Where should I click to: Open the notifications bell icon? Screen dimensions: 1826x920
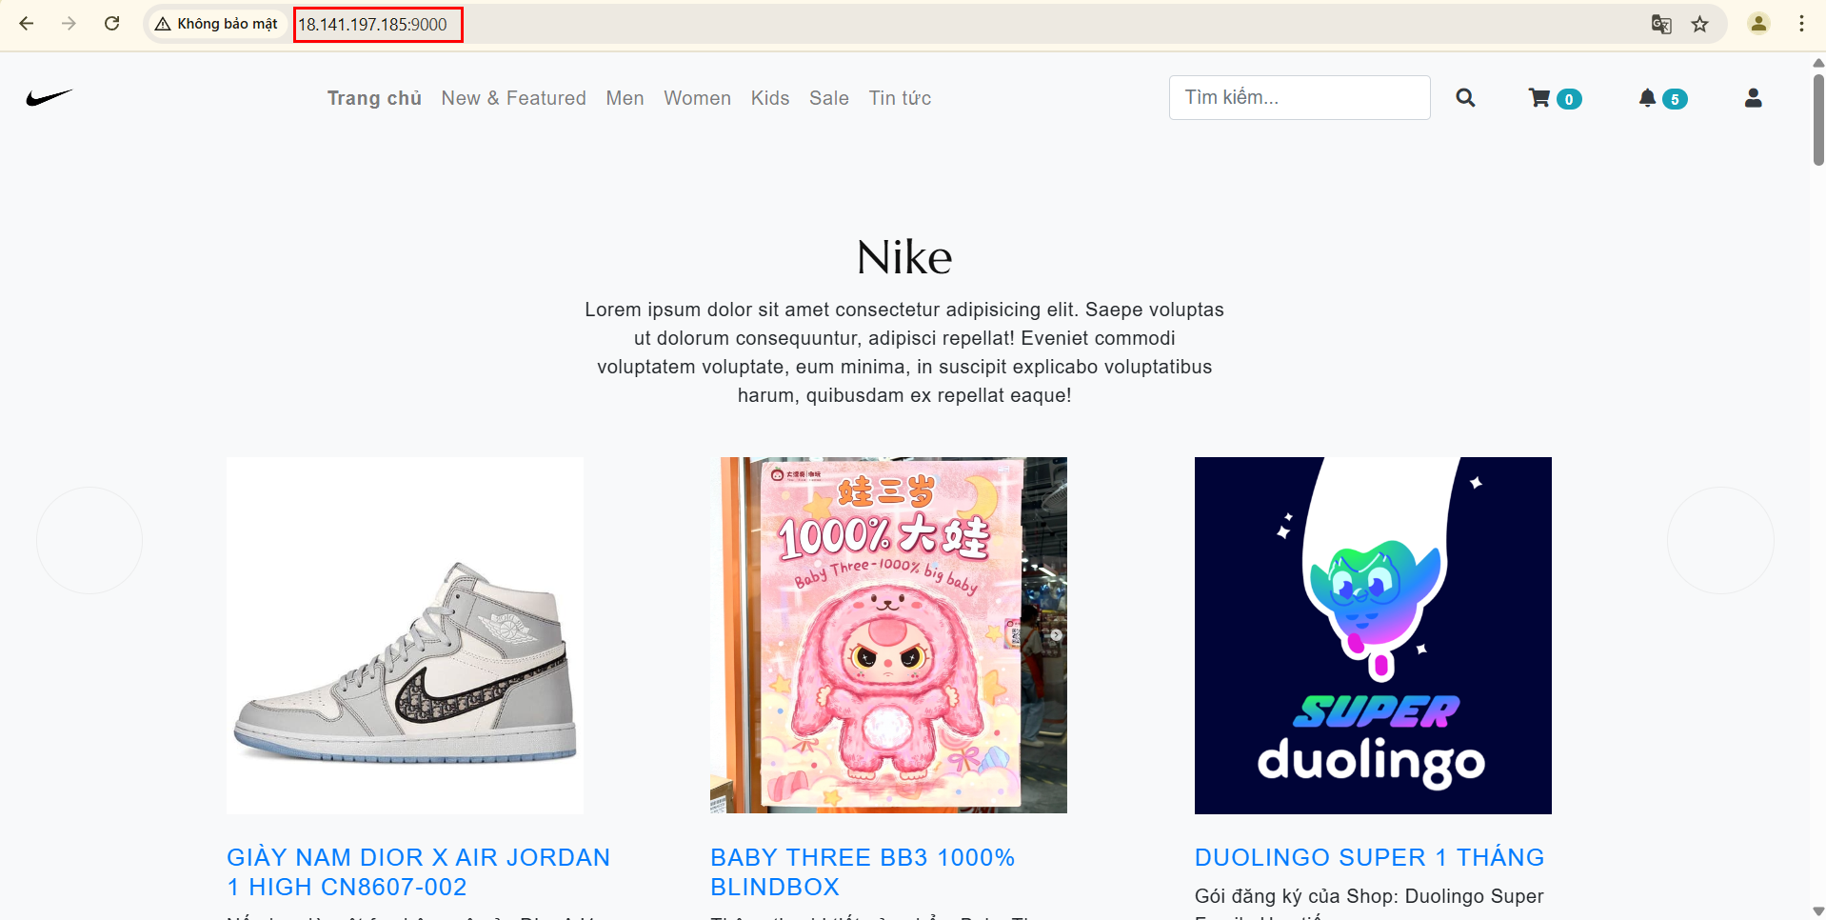pyautogui.click(x=1647, y=98)
